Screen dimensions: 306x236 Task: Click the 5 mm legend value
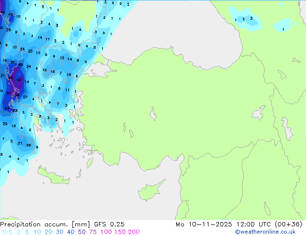click(27, 232)
